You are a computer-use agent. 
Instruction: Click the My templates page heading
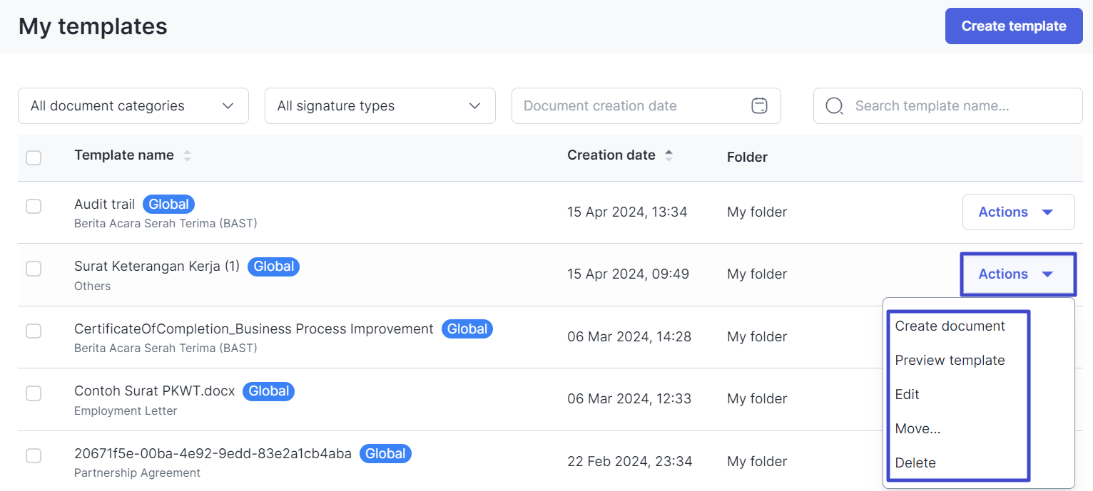point(93,26)
